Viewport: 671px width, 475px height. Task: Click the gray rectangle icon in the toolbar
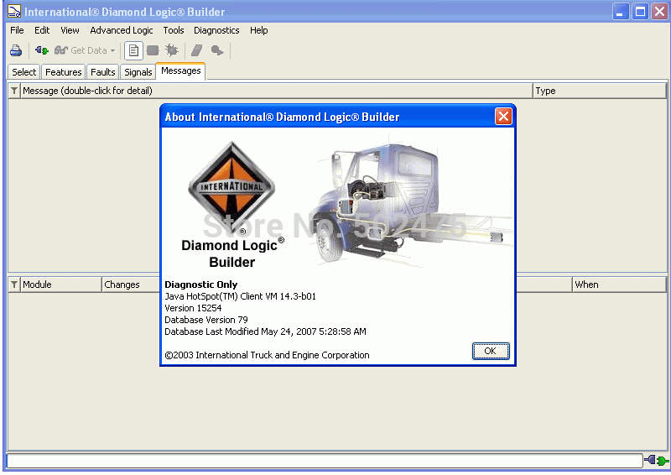[x=153, y=50]
